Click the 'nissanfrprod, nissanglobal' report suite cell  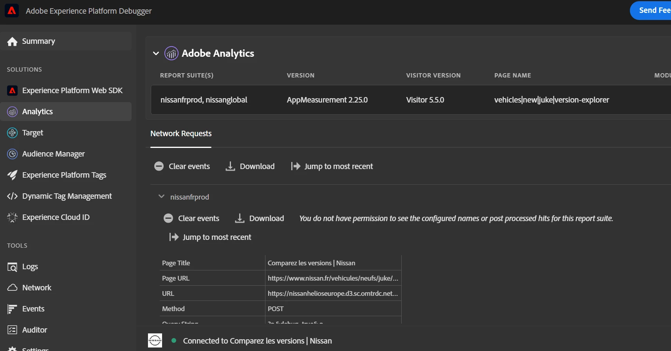(x=204, y=100)
